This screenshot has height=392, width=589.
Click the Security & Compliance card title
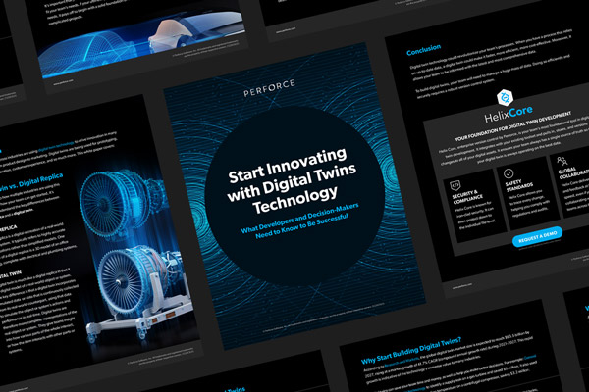click(467, 197)
